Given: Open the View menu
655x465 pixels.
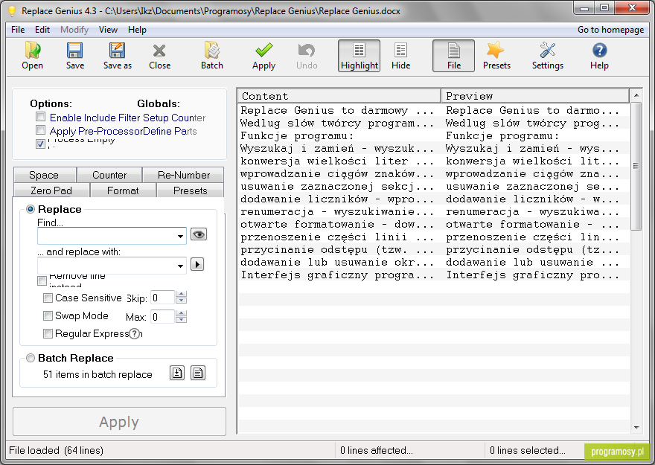Looking at the screenshot, I should (x=108, y=30).
